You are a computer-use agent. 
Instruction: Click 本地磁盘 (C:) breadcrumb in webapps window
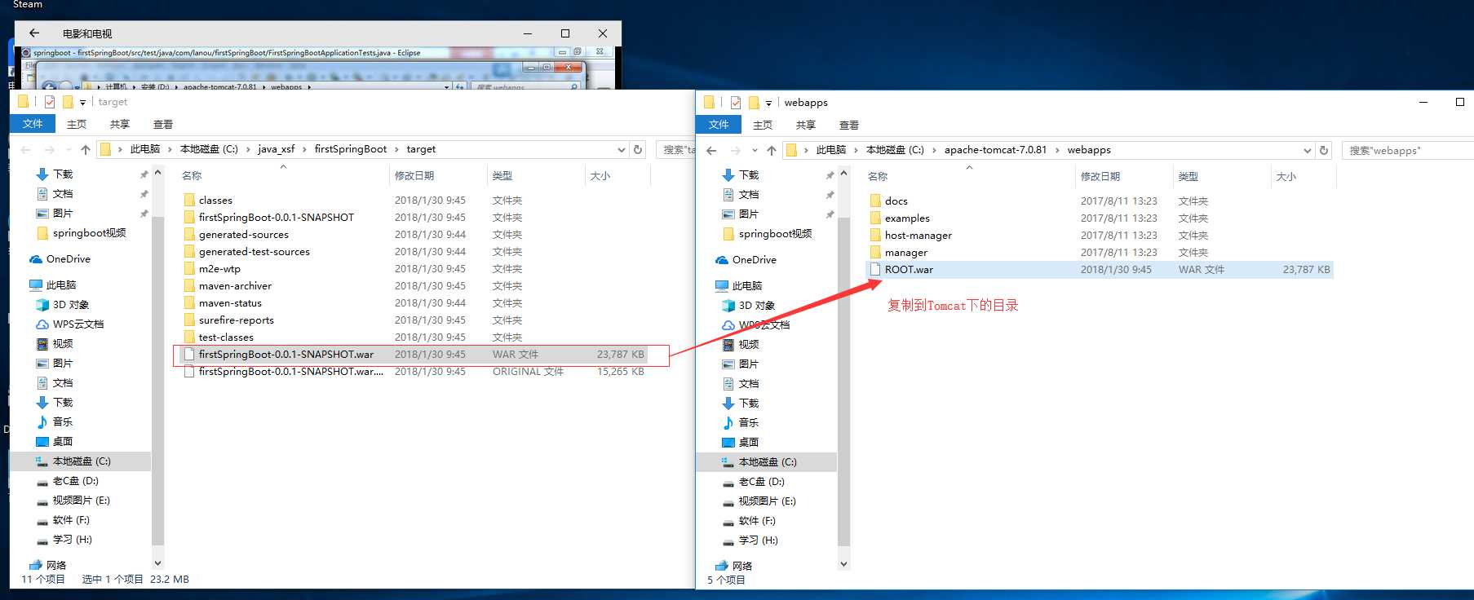coord(895,150)
